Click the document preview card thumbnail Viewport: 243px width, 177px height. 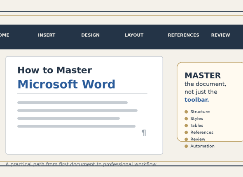tap(84, 105)
